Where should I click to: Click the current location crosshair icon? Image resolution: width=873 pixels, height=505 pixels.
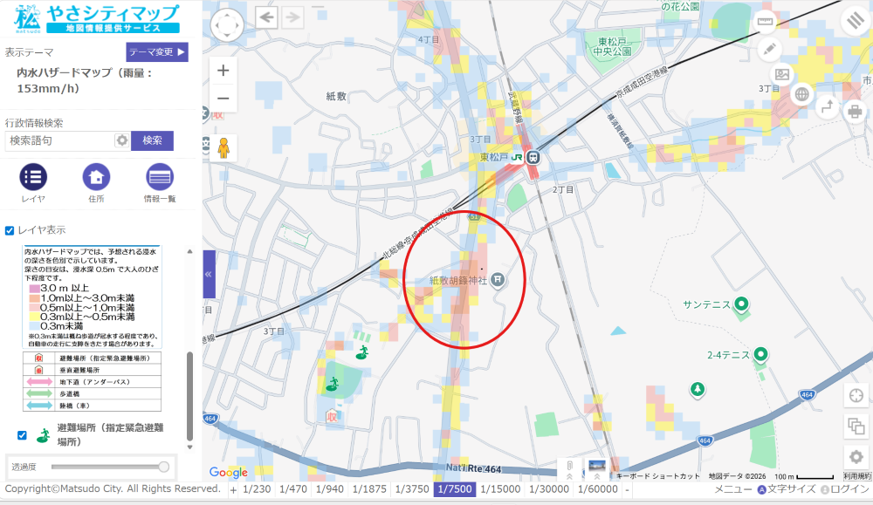pos(856,395)
